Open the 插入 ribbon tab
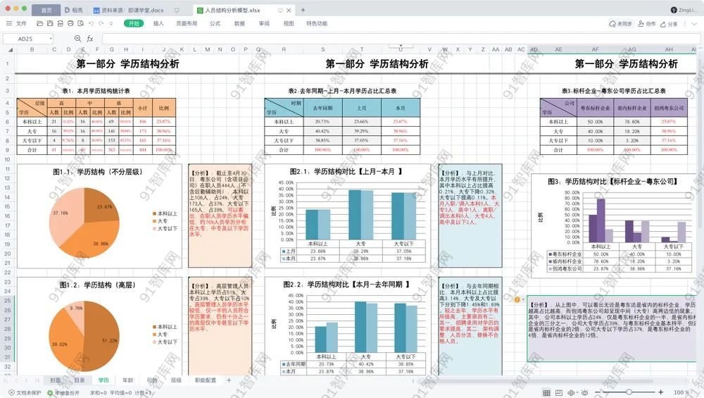704x398 pixels. [158, 23]
